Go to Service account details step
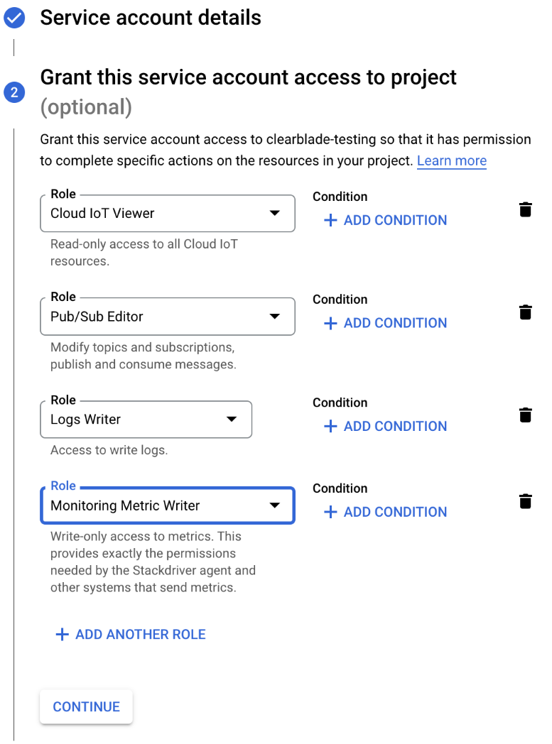Viewport: 552px width, 744px height. tap(151, 18)
